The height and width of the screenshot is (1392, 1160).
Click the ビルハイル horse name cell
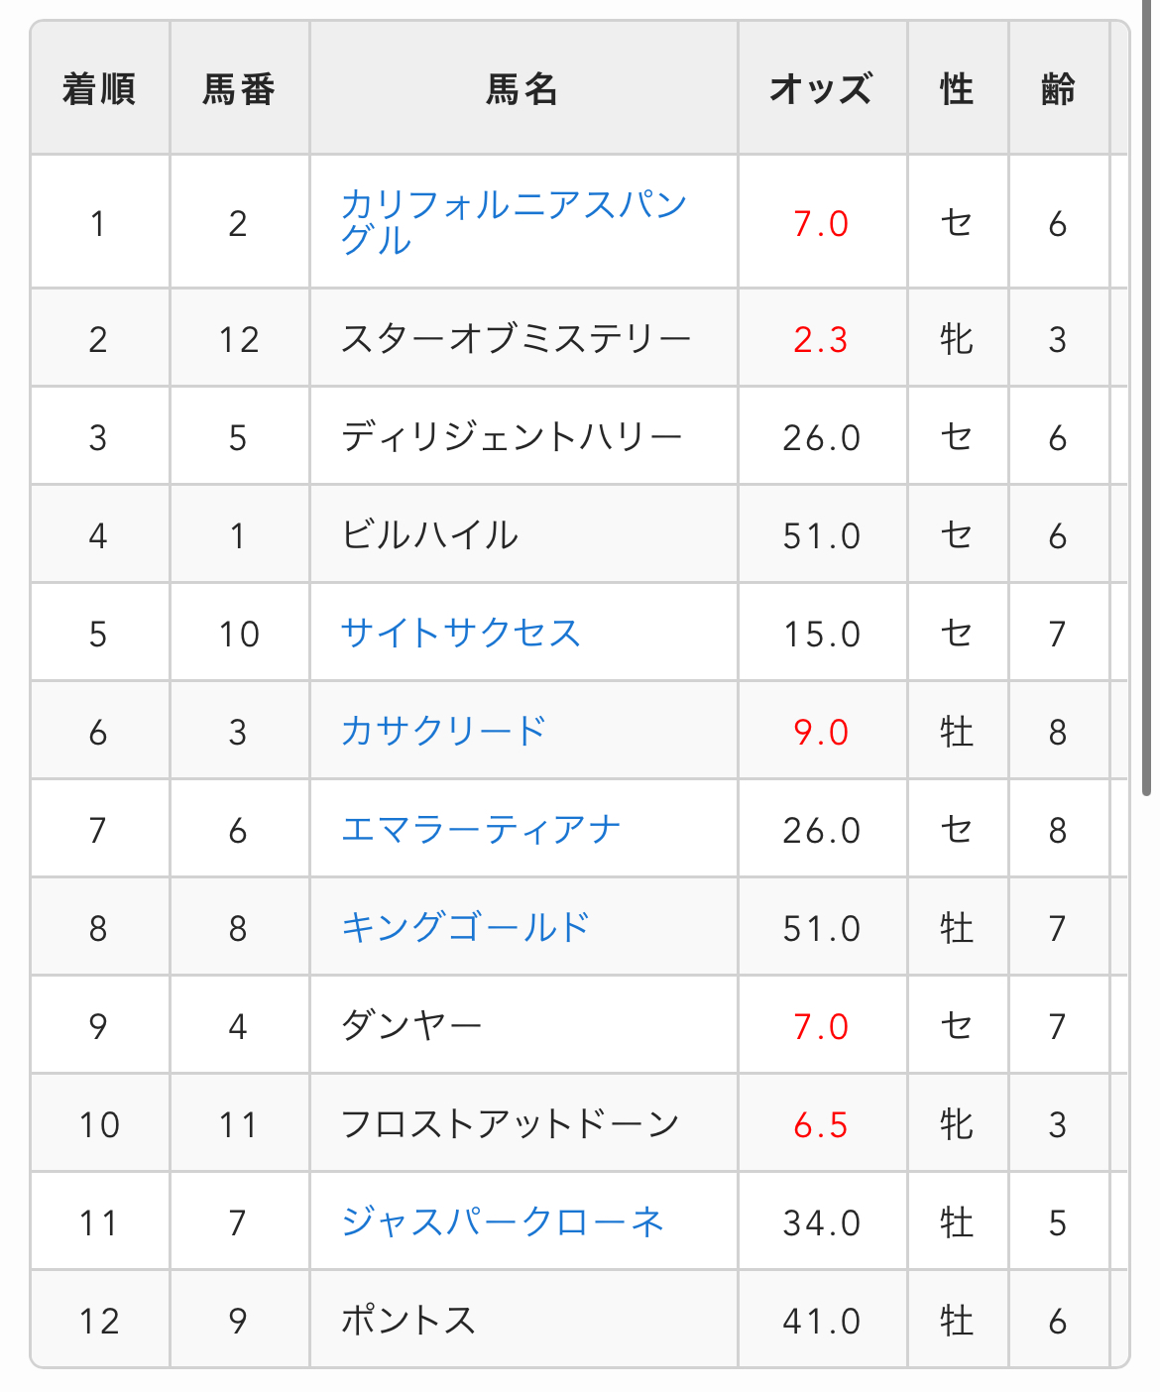(x=429, y=535)
